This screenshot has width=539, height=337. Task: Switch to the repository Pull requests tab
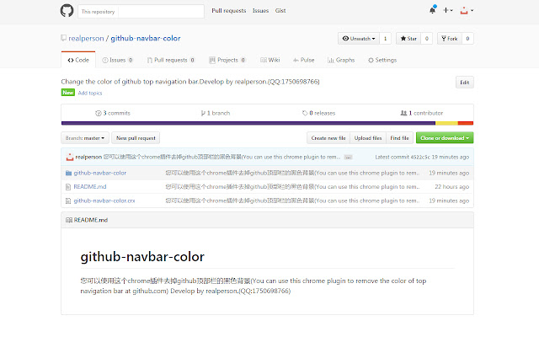coord(171,60)
